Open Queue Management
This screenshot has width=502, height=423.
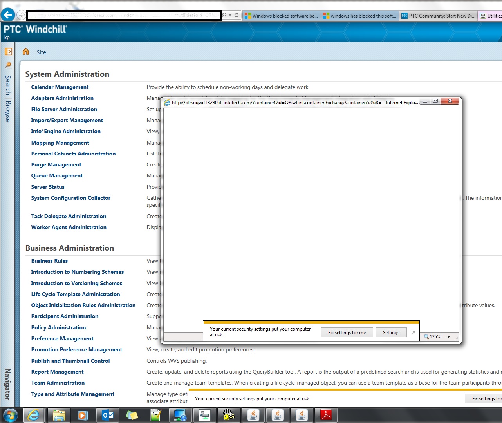click(x=57, y=175)
